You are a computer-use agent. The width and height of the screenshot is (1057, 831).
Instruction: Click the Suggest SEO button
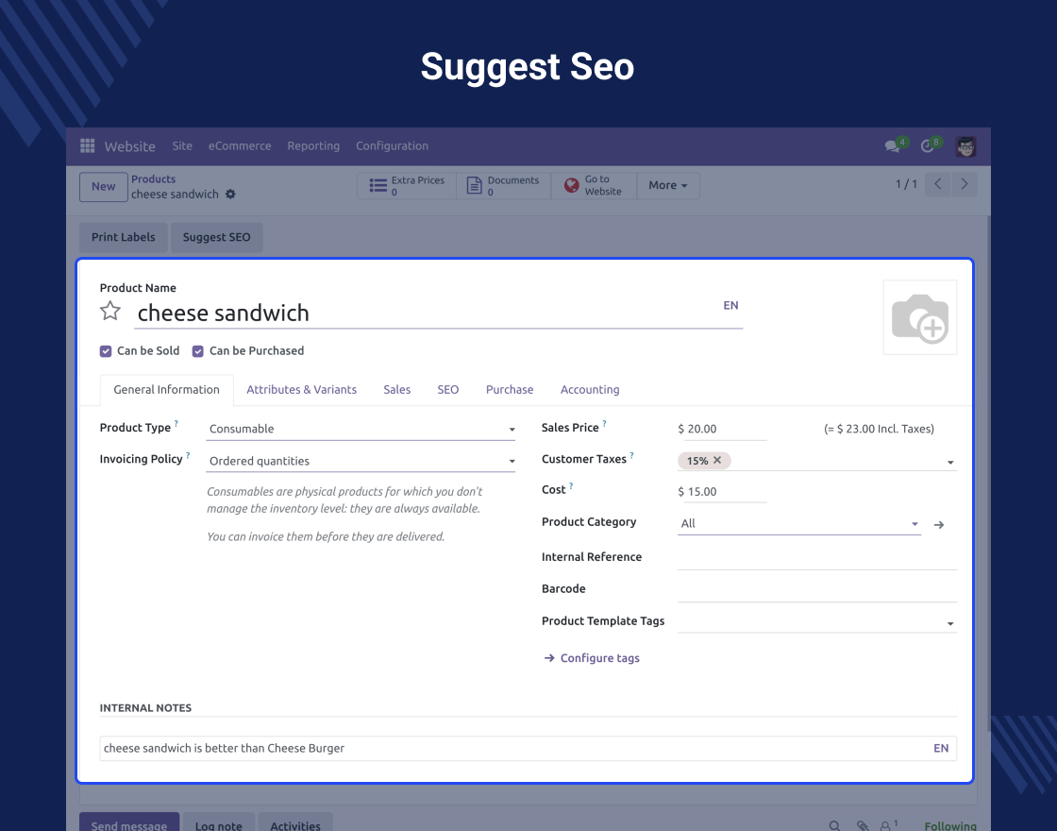[216, 237]
